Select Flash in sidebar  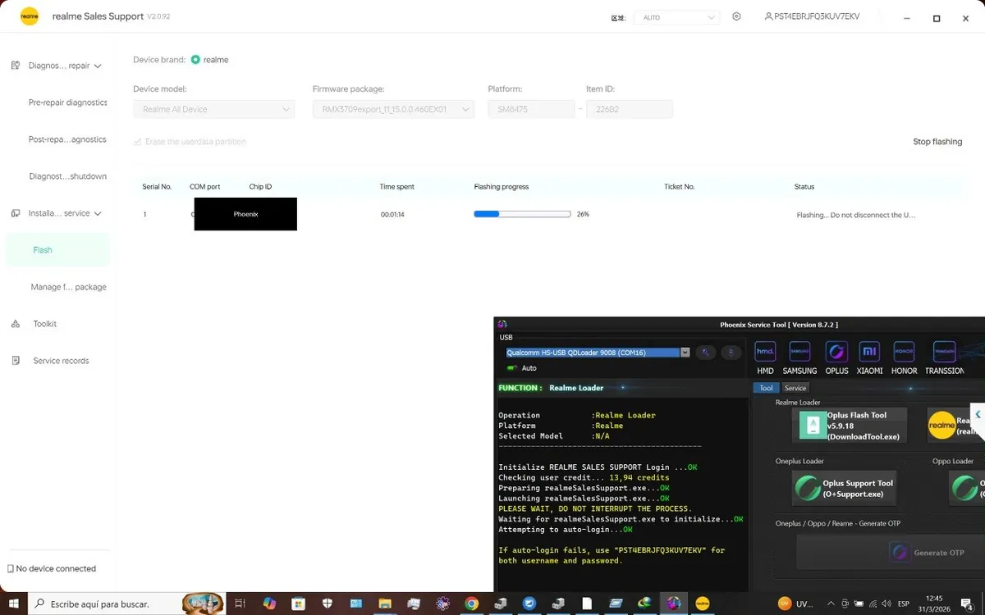pyautogui.click(x=57, y=250)
